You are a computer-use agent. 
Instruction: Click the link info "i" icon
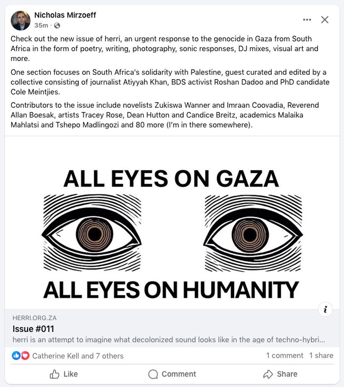pyautogui.click(x=325, y=309)
